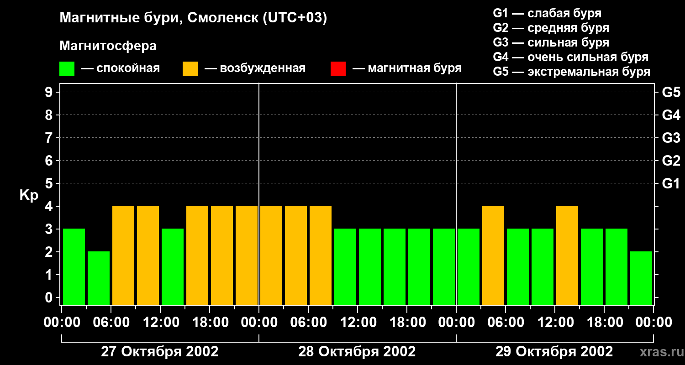Click the 'G2 — средняя буря' description
The width and height of the screenshot is (685, 365).
(551, 28)
